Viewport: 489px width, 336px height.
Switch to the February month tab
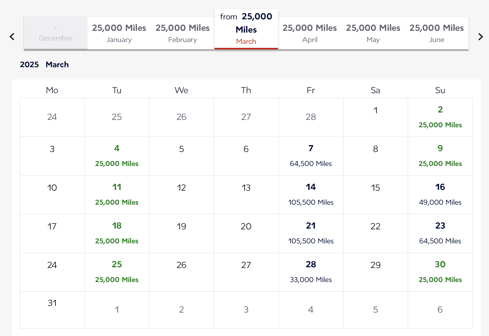point(183,33)
